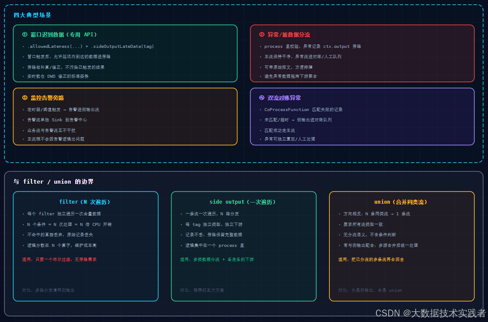488x322 pixels.
Task: Click the bullet 'N 个条件 = N 次处理 = N 倍 CPU 开销'
Action: point(69,224)
